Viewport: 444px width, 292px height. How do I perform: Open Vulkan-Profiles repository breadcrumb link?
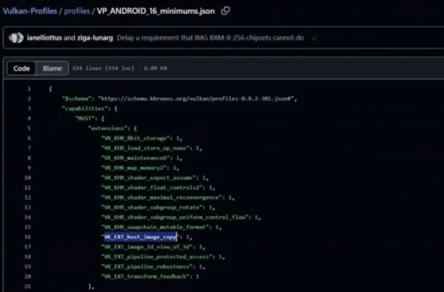click(x=30, y=11)
